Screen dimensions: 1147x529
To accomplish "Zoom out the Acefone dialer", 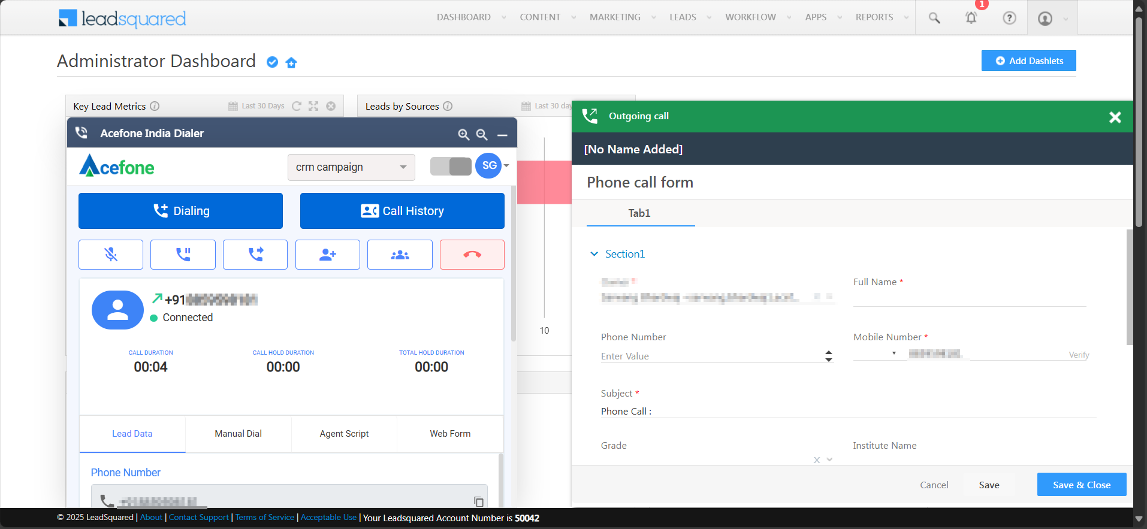I will 481,134.
